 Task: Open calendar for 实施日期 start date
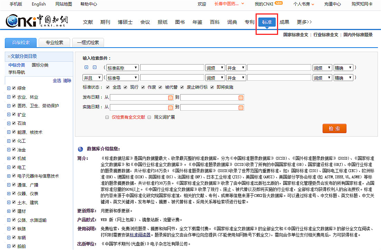pos(170,108)
